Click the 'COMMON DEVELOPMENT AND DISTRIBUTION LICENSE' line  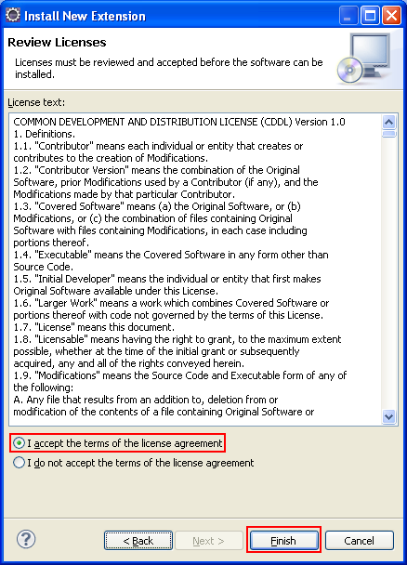179,122
